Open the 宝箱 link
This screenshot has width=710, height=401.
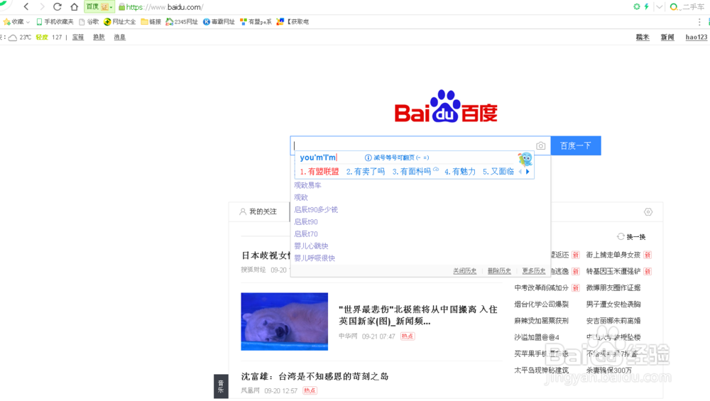coord(78,37)
